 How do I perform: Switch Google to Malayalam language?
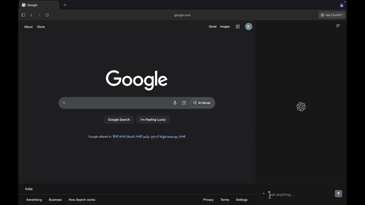[173, 137]
